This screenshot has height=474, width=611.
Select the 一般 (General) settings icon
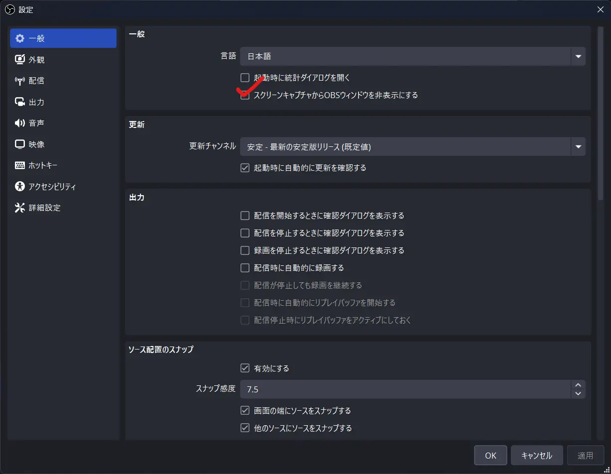[x=19, y=38]
